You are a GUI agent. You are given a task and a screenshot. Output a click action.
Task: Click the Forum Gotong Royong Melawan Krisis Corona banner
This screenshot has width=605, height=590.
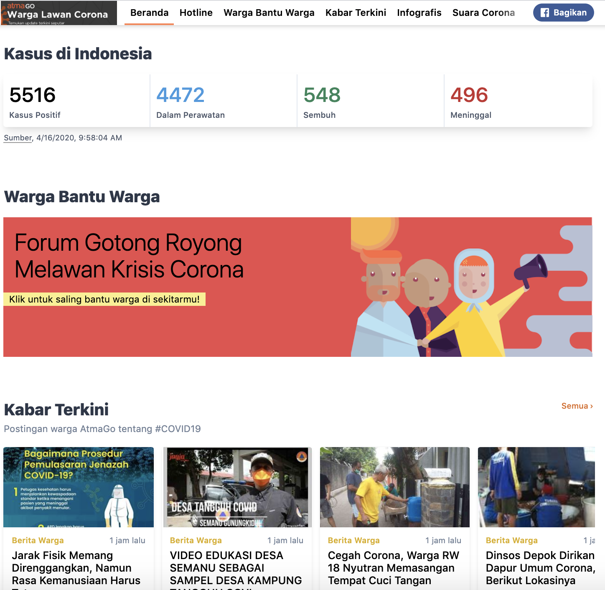pos(297,287)
